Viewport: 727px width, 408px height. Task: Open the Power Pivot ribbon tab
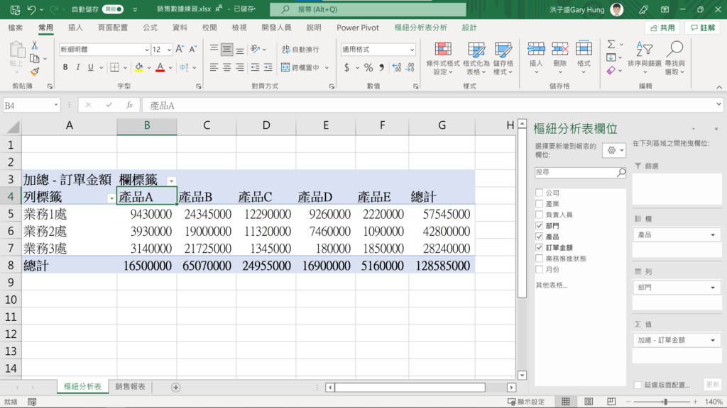[x=358, y=28]
